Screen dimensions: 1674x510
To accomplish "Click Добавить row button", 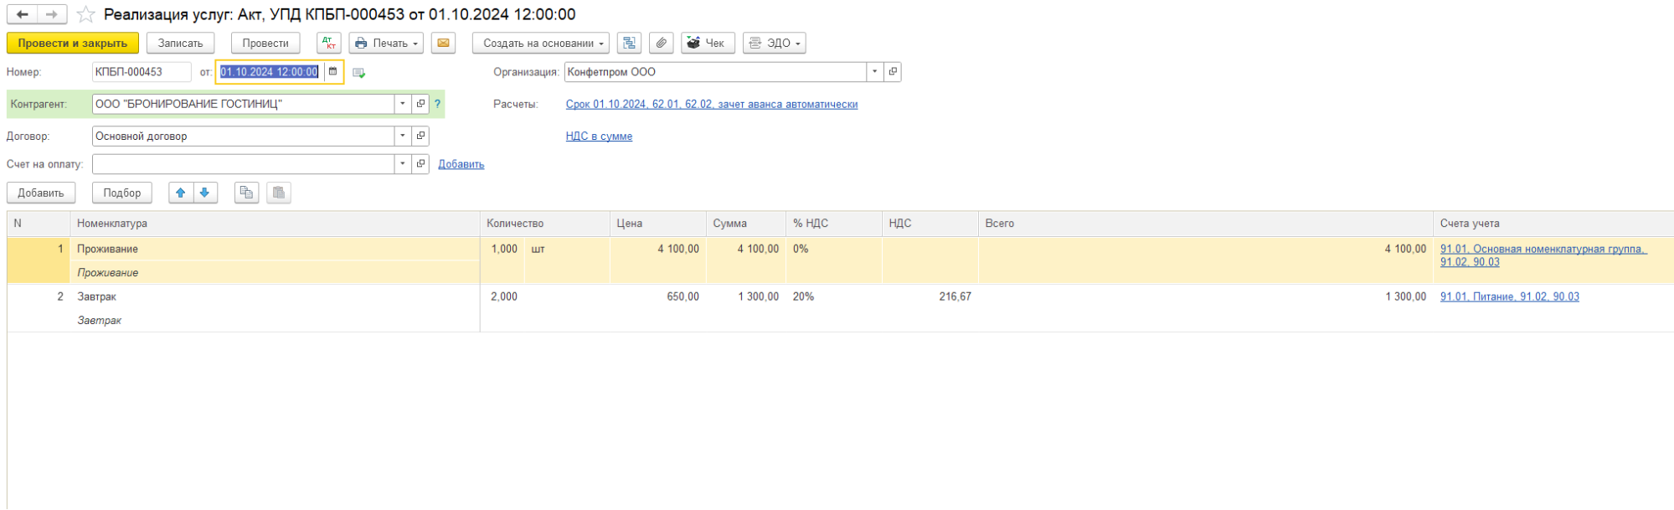I will (41, 193).
